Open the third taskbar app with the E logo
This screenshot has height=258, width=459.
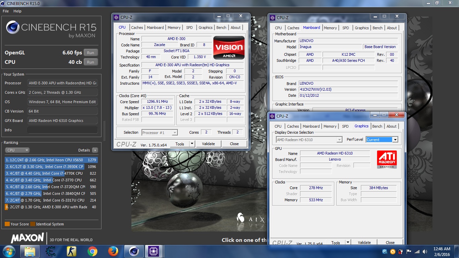(x=51, y=251)
